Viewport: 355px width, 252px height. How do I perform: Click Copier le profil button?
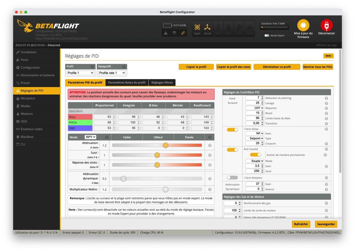(x=196, y=67)
